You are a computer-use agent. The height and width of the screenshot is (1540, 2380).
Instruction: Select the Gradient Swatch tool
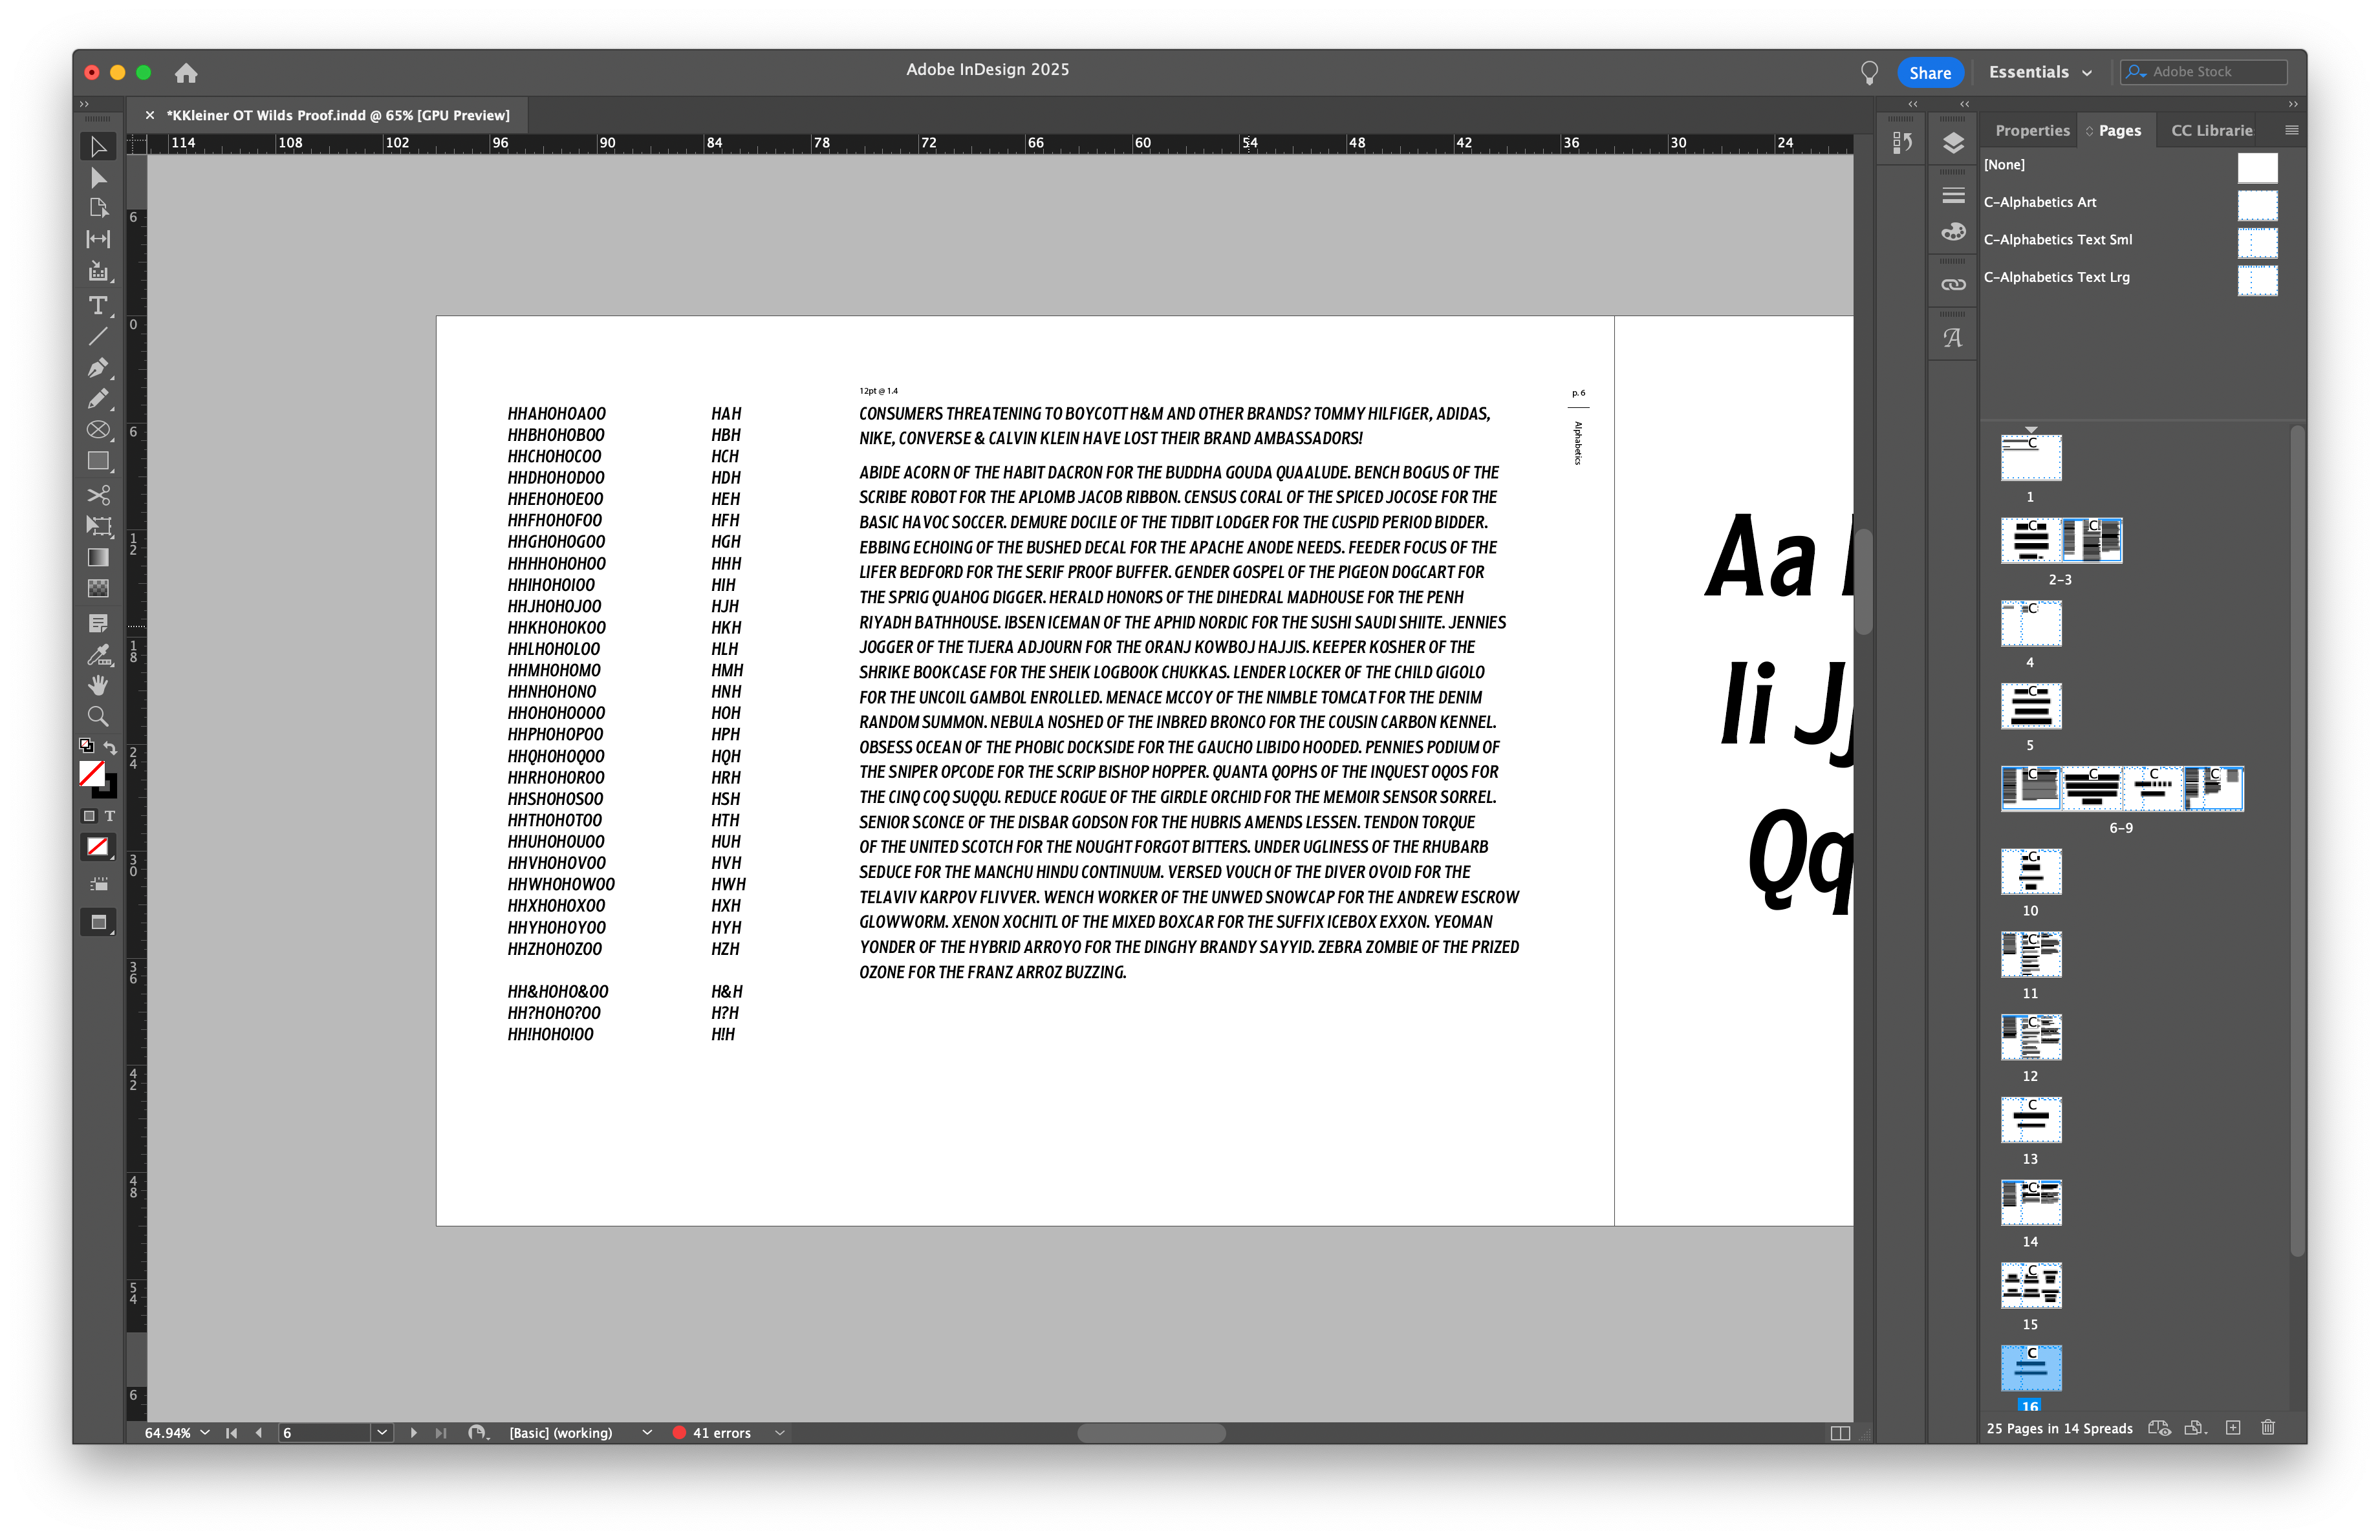pos(98,557)
